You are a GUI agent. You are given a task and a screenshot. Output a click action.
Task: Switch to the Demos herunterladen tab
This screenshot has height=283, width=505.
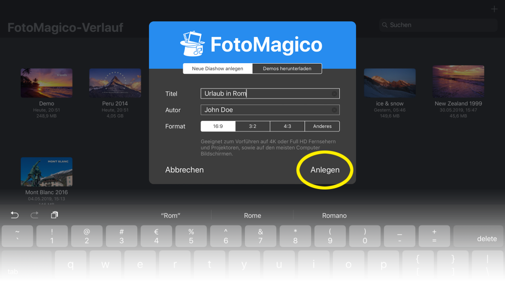[287, 69]
